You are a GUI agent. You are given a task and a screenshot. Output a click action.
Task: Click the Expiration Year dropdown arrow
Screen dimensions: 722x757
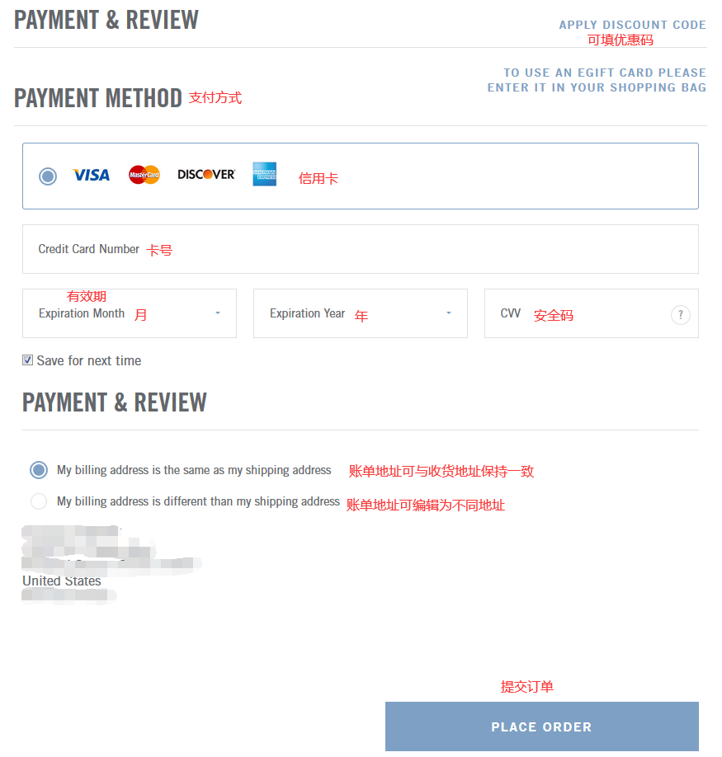(x=449, y=313)
